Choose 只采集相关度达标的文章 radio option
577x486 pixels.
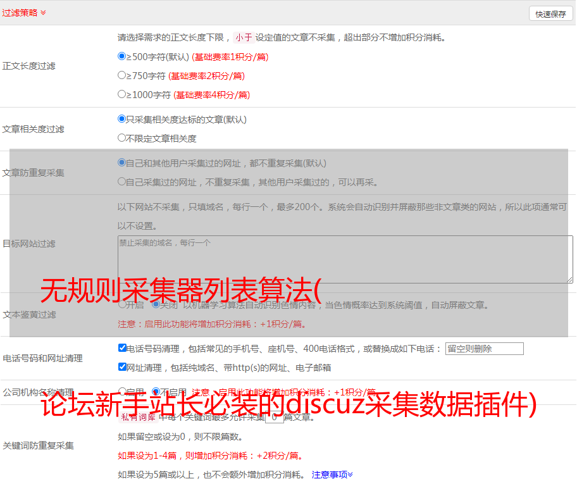point(122,119)
